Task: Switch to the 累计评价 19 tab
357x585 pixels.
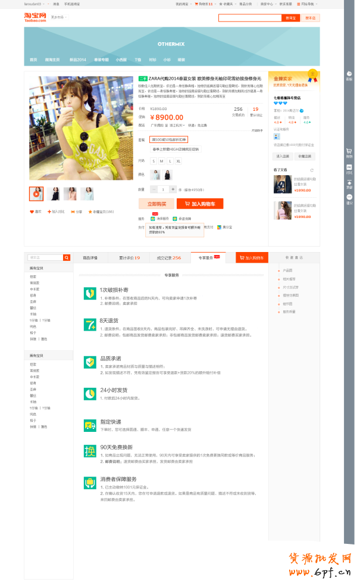Action: tap(129, 258)
